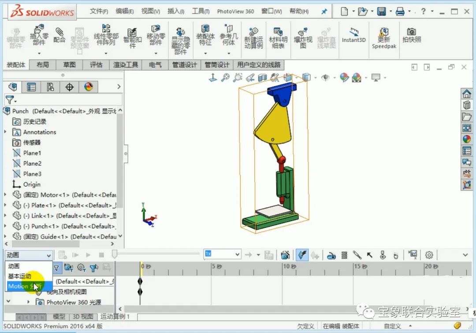Switch to the 草图 ribbon tab
Screen dimensions: 476x333
click(69, 65)
